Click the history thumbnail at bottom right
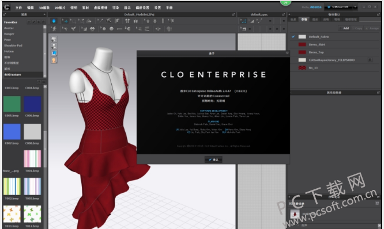Screen dimensions: 384x229 (295, 214)
